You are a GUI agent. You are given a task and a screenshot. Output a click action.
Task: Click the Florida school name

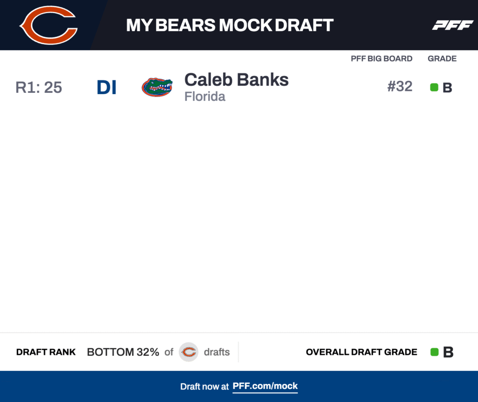[205, 97]
